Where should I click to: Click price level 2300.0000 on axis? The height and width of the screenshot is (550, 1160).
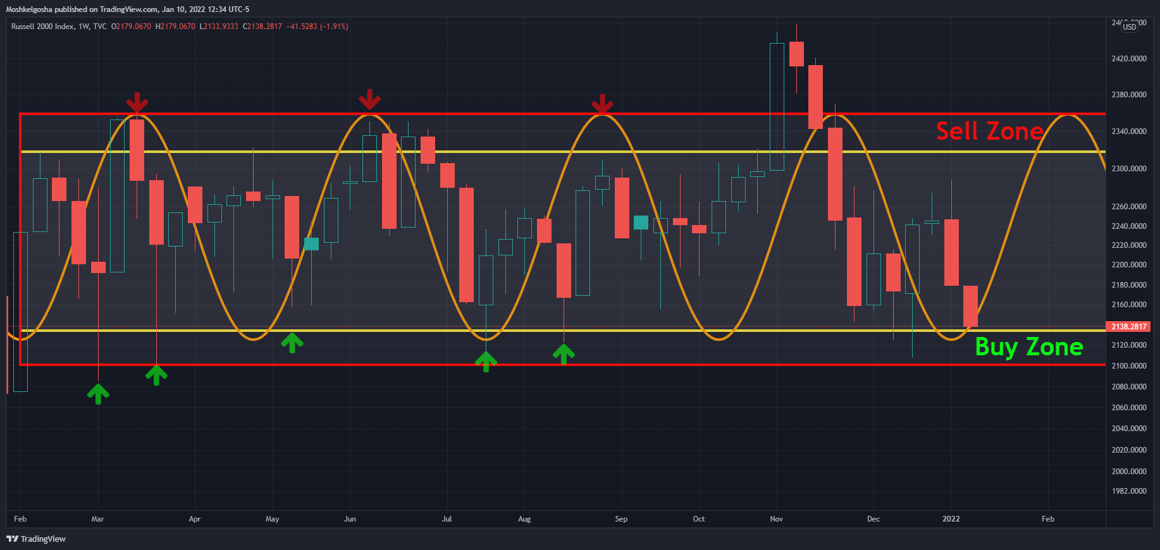[1129, 169]
